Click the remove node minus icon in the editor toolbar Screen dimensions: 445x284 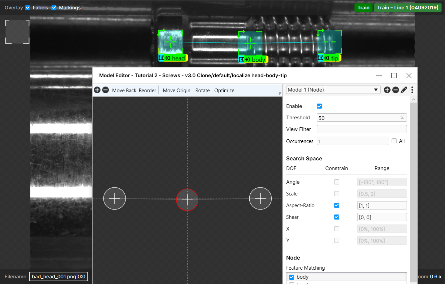105,90
